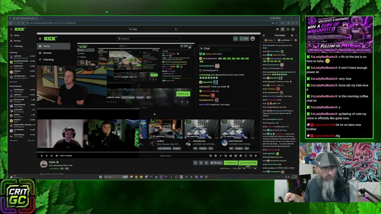Open the VOD player settings gear

pos(256,156)
